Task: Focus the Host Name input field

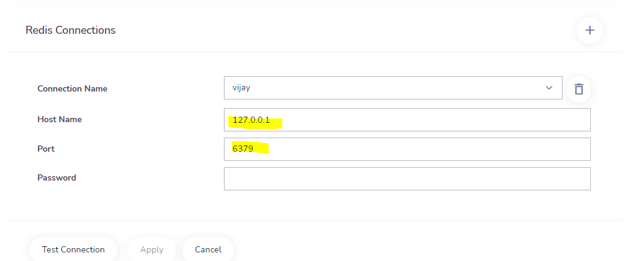Action: 407,120
